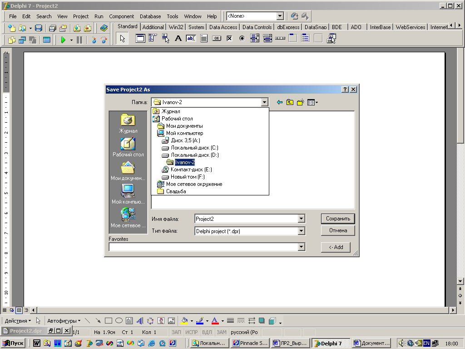Expand the Действия menu
Image resolution: width=465 pixels, height=349 pixels.
(x=18, y=321)
